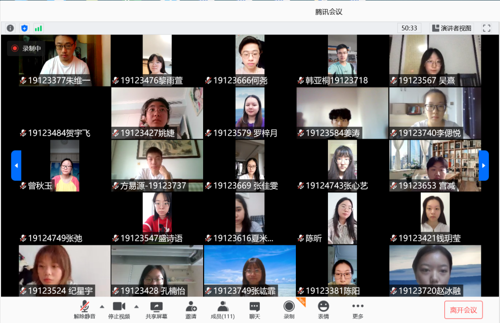The image size is (500, 323).
Task: Select video tile of 19123547盛诗语
Action: pos(157,218)
